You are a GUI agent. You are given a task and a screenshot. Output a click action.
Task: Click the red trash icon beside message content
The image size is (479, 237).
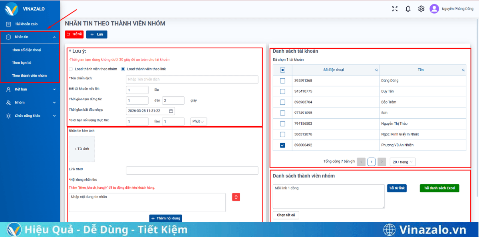click(236, 197)
